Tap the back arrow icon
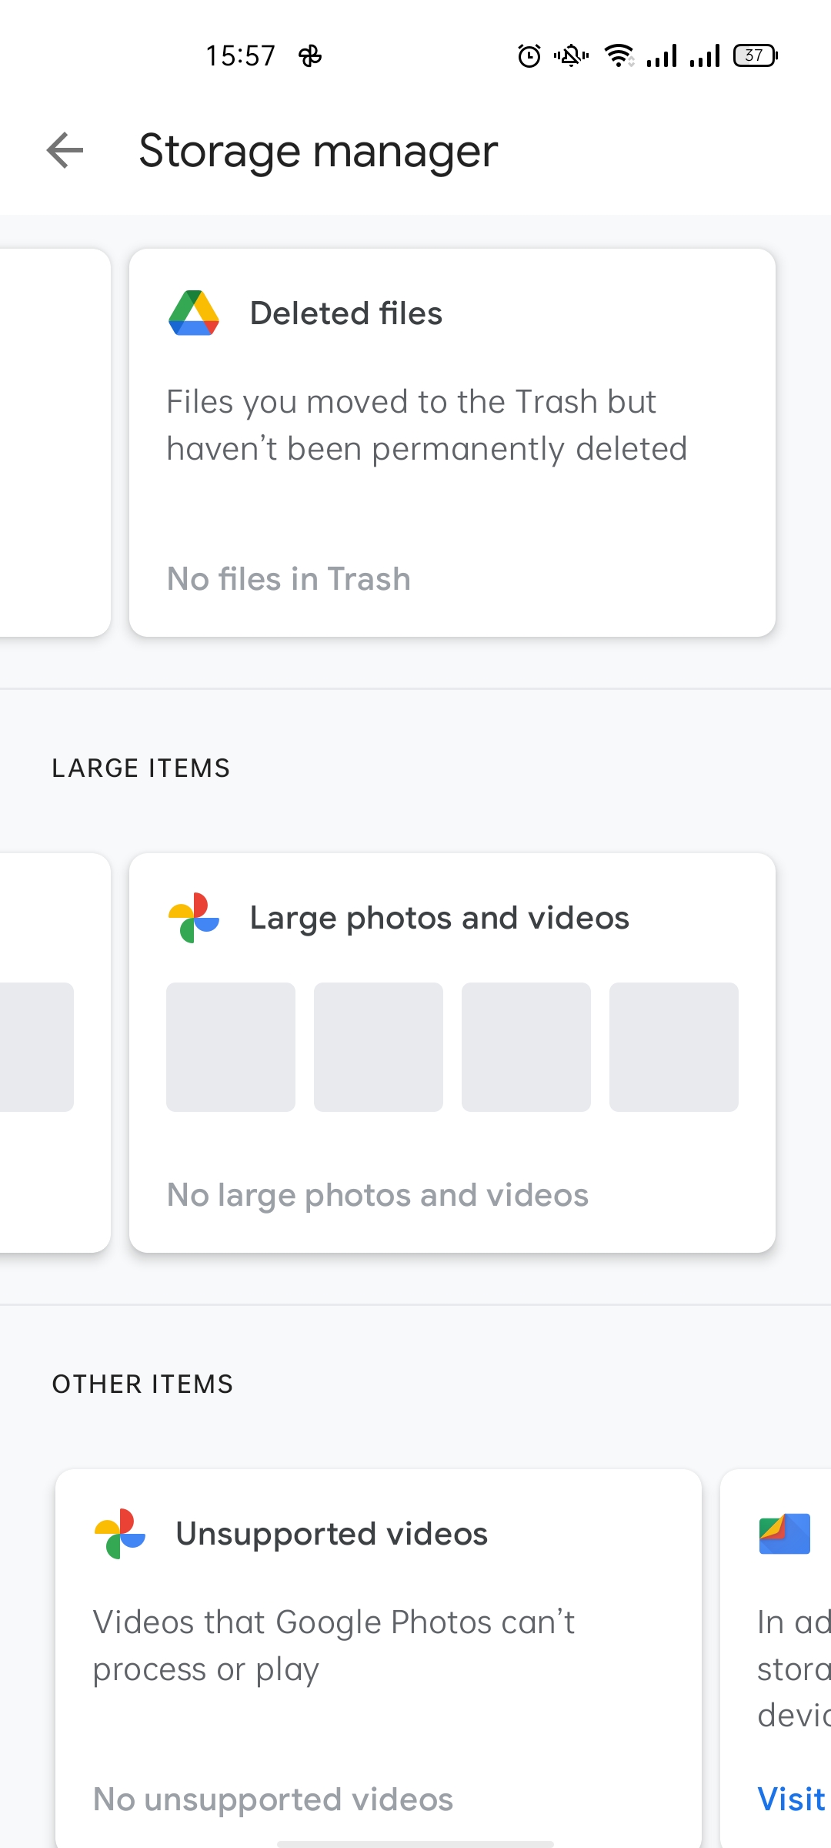This screenshot has height=1848, width=831. click(65, 149)
